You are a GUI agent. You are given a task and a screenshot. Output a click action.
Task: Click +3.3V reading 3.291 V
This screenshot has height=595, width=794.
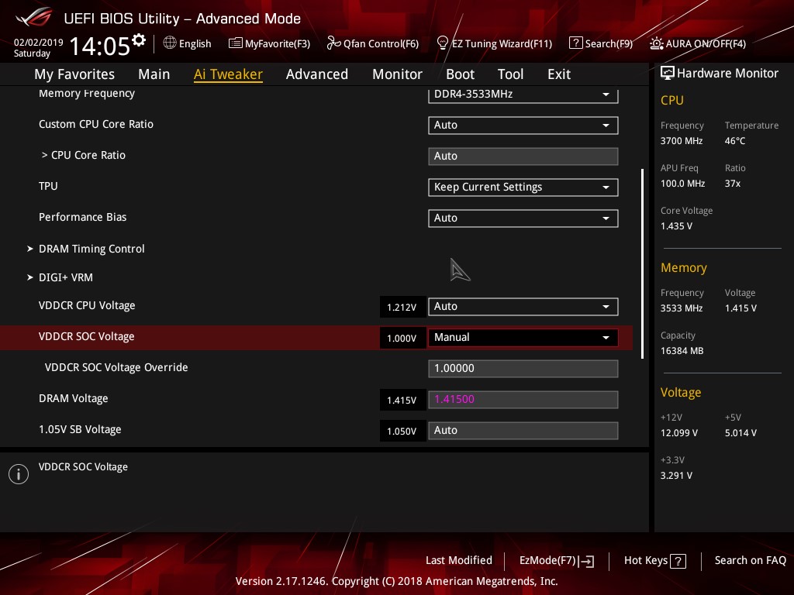click(x=676, y=475)
